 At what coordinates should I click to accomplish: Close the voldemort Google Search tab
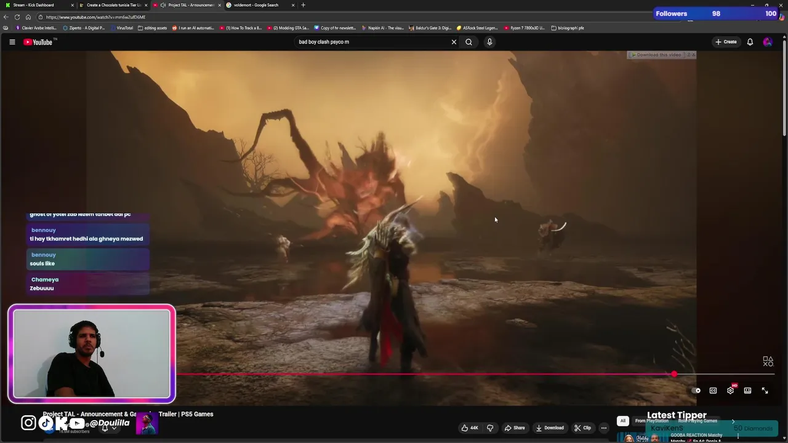tap(293, 5)
